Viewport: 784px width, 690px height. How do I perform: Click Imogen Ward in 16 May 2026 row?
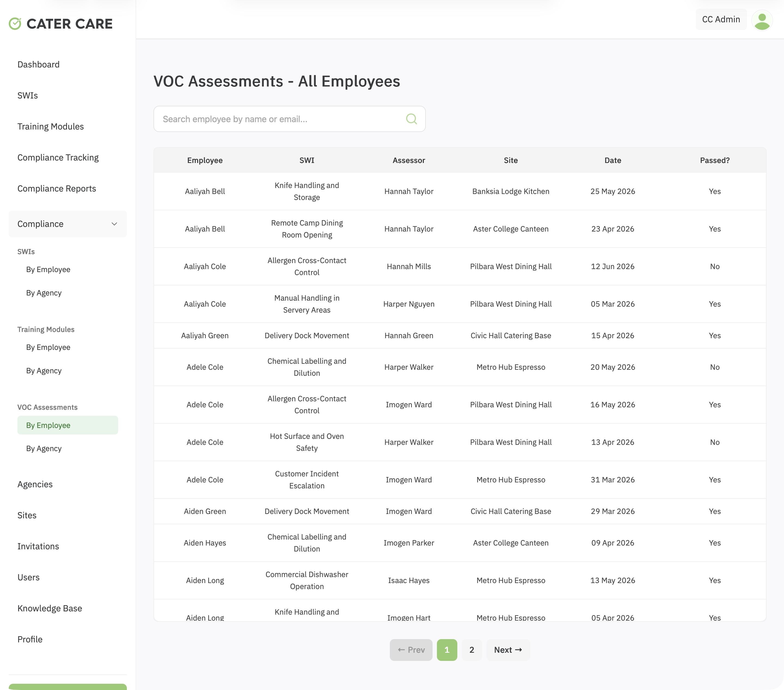[x=409, y=404]
